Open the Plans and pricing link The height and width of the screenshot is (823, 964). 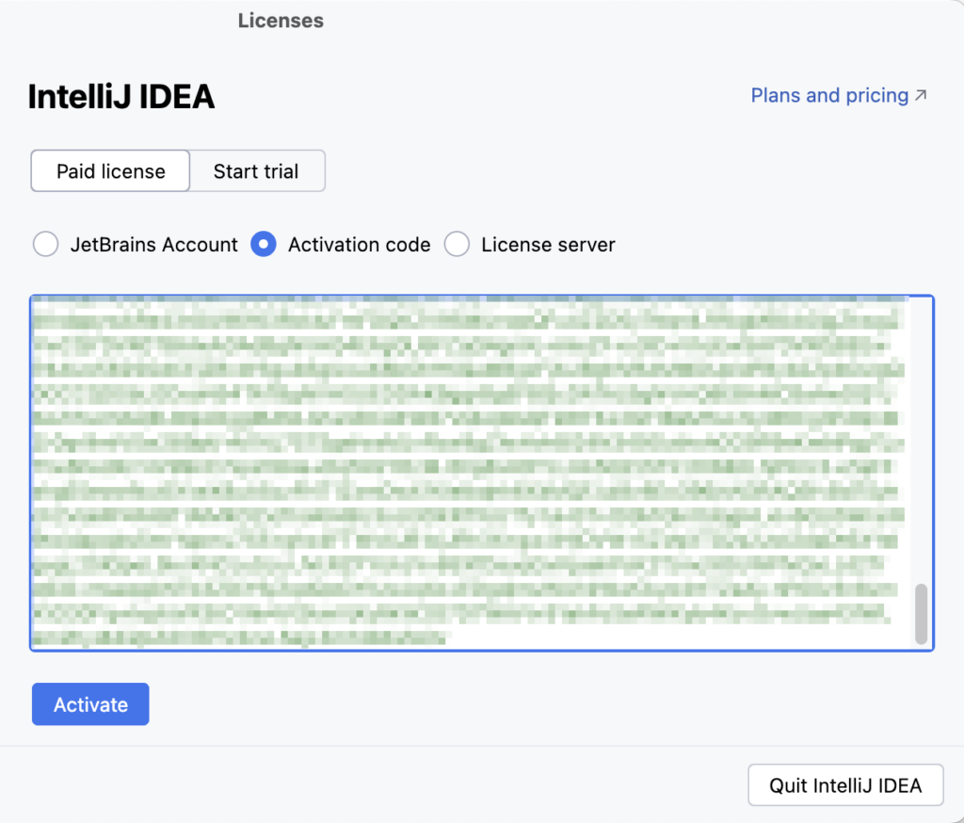point(828,96)
